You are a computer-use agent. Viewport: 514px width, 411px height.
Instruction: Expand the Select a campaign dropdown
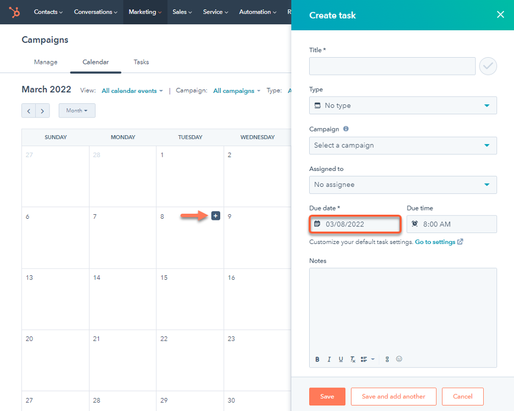(403, 146)
